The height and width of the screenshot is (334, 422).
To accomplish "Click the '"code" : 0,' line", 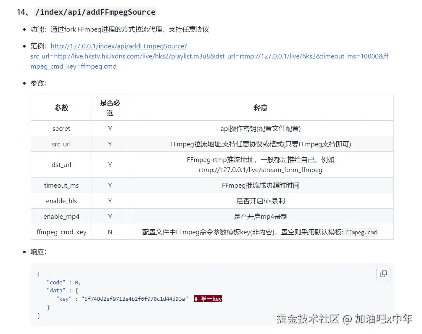I will [64, 282].
